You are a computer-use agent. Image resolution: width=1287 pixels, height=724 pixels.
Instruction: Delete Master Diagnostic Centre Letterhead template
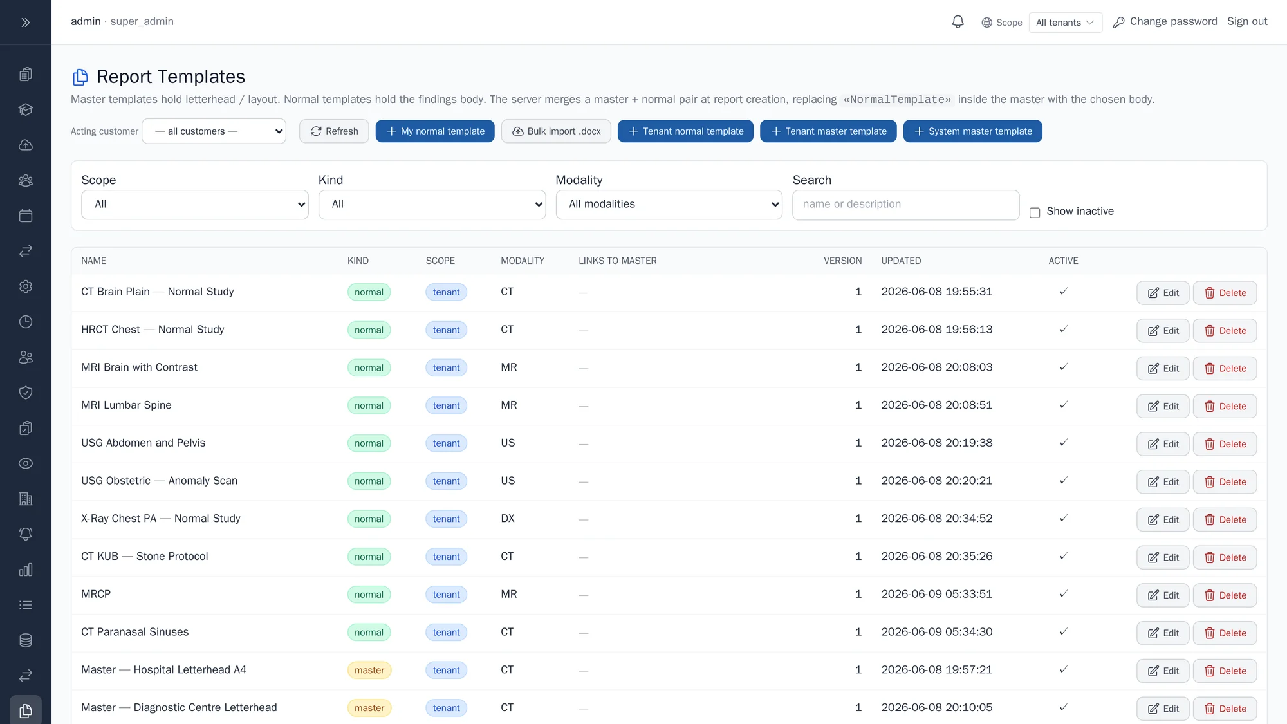point(1225,709)
